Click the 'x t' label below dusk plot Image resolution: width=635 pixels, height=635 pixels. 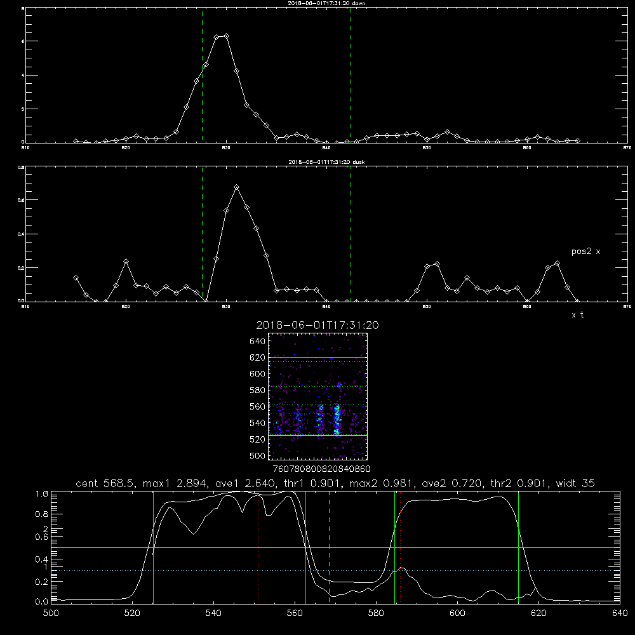click(x=577, y=315)
